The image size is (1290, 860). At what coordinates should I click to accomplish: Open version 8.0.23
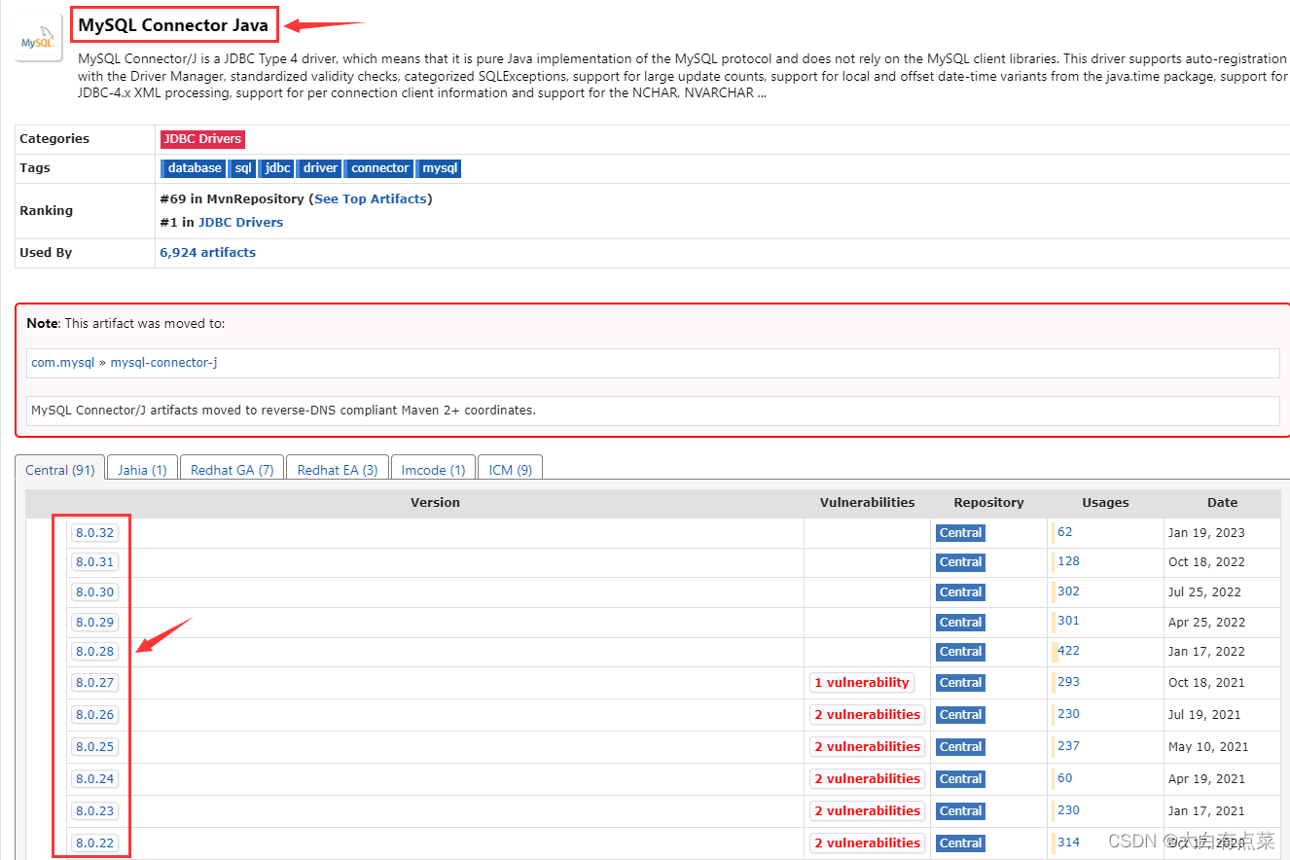click(x=94, y=811)
